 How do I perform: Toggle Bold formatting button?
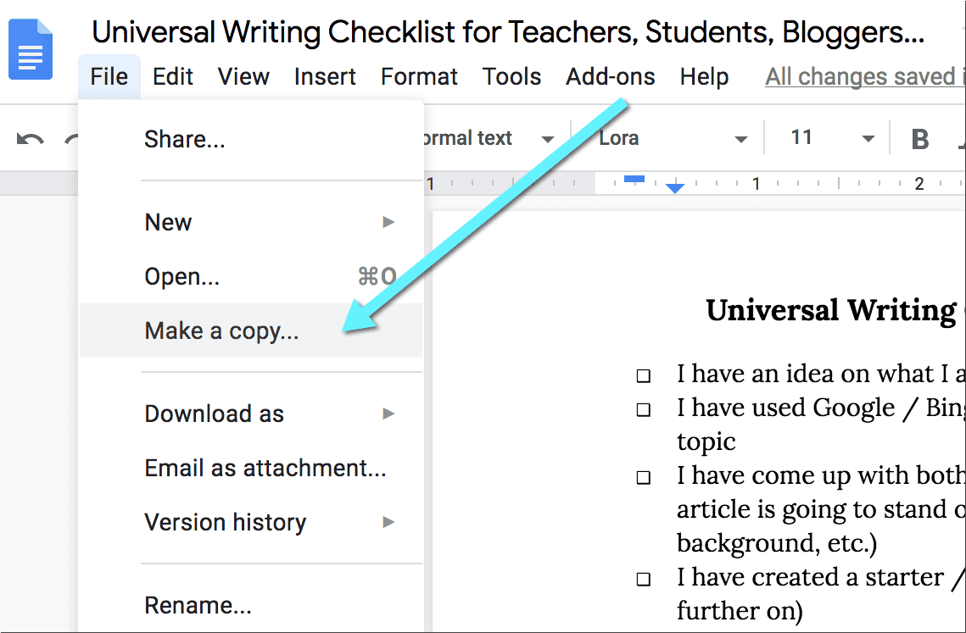(920, 139)
